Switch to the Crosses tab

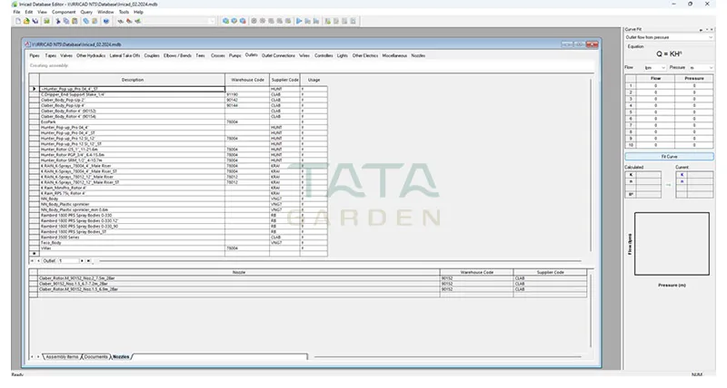pyautogui.click(x=218, y=55)
